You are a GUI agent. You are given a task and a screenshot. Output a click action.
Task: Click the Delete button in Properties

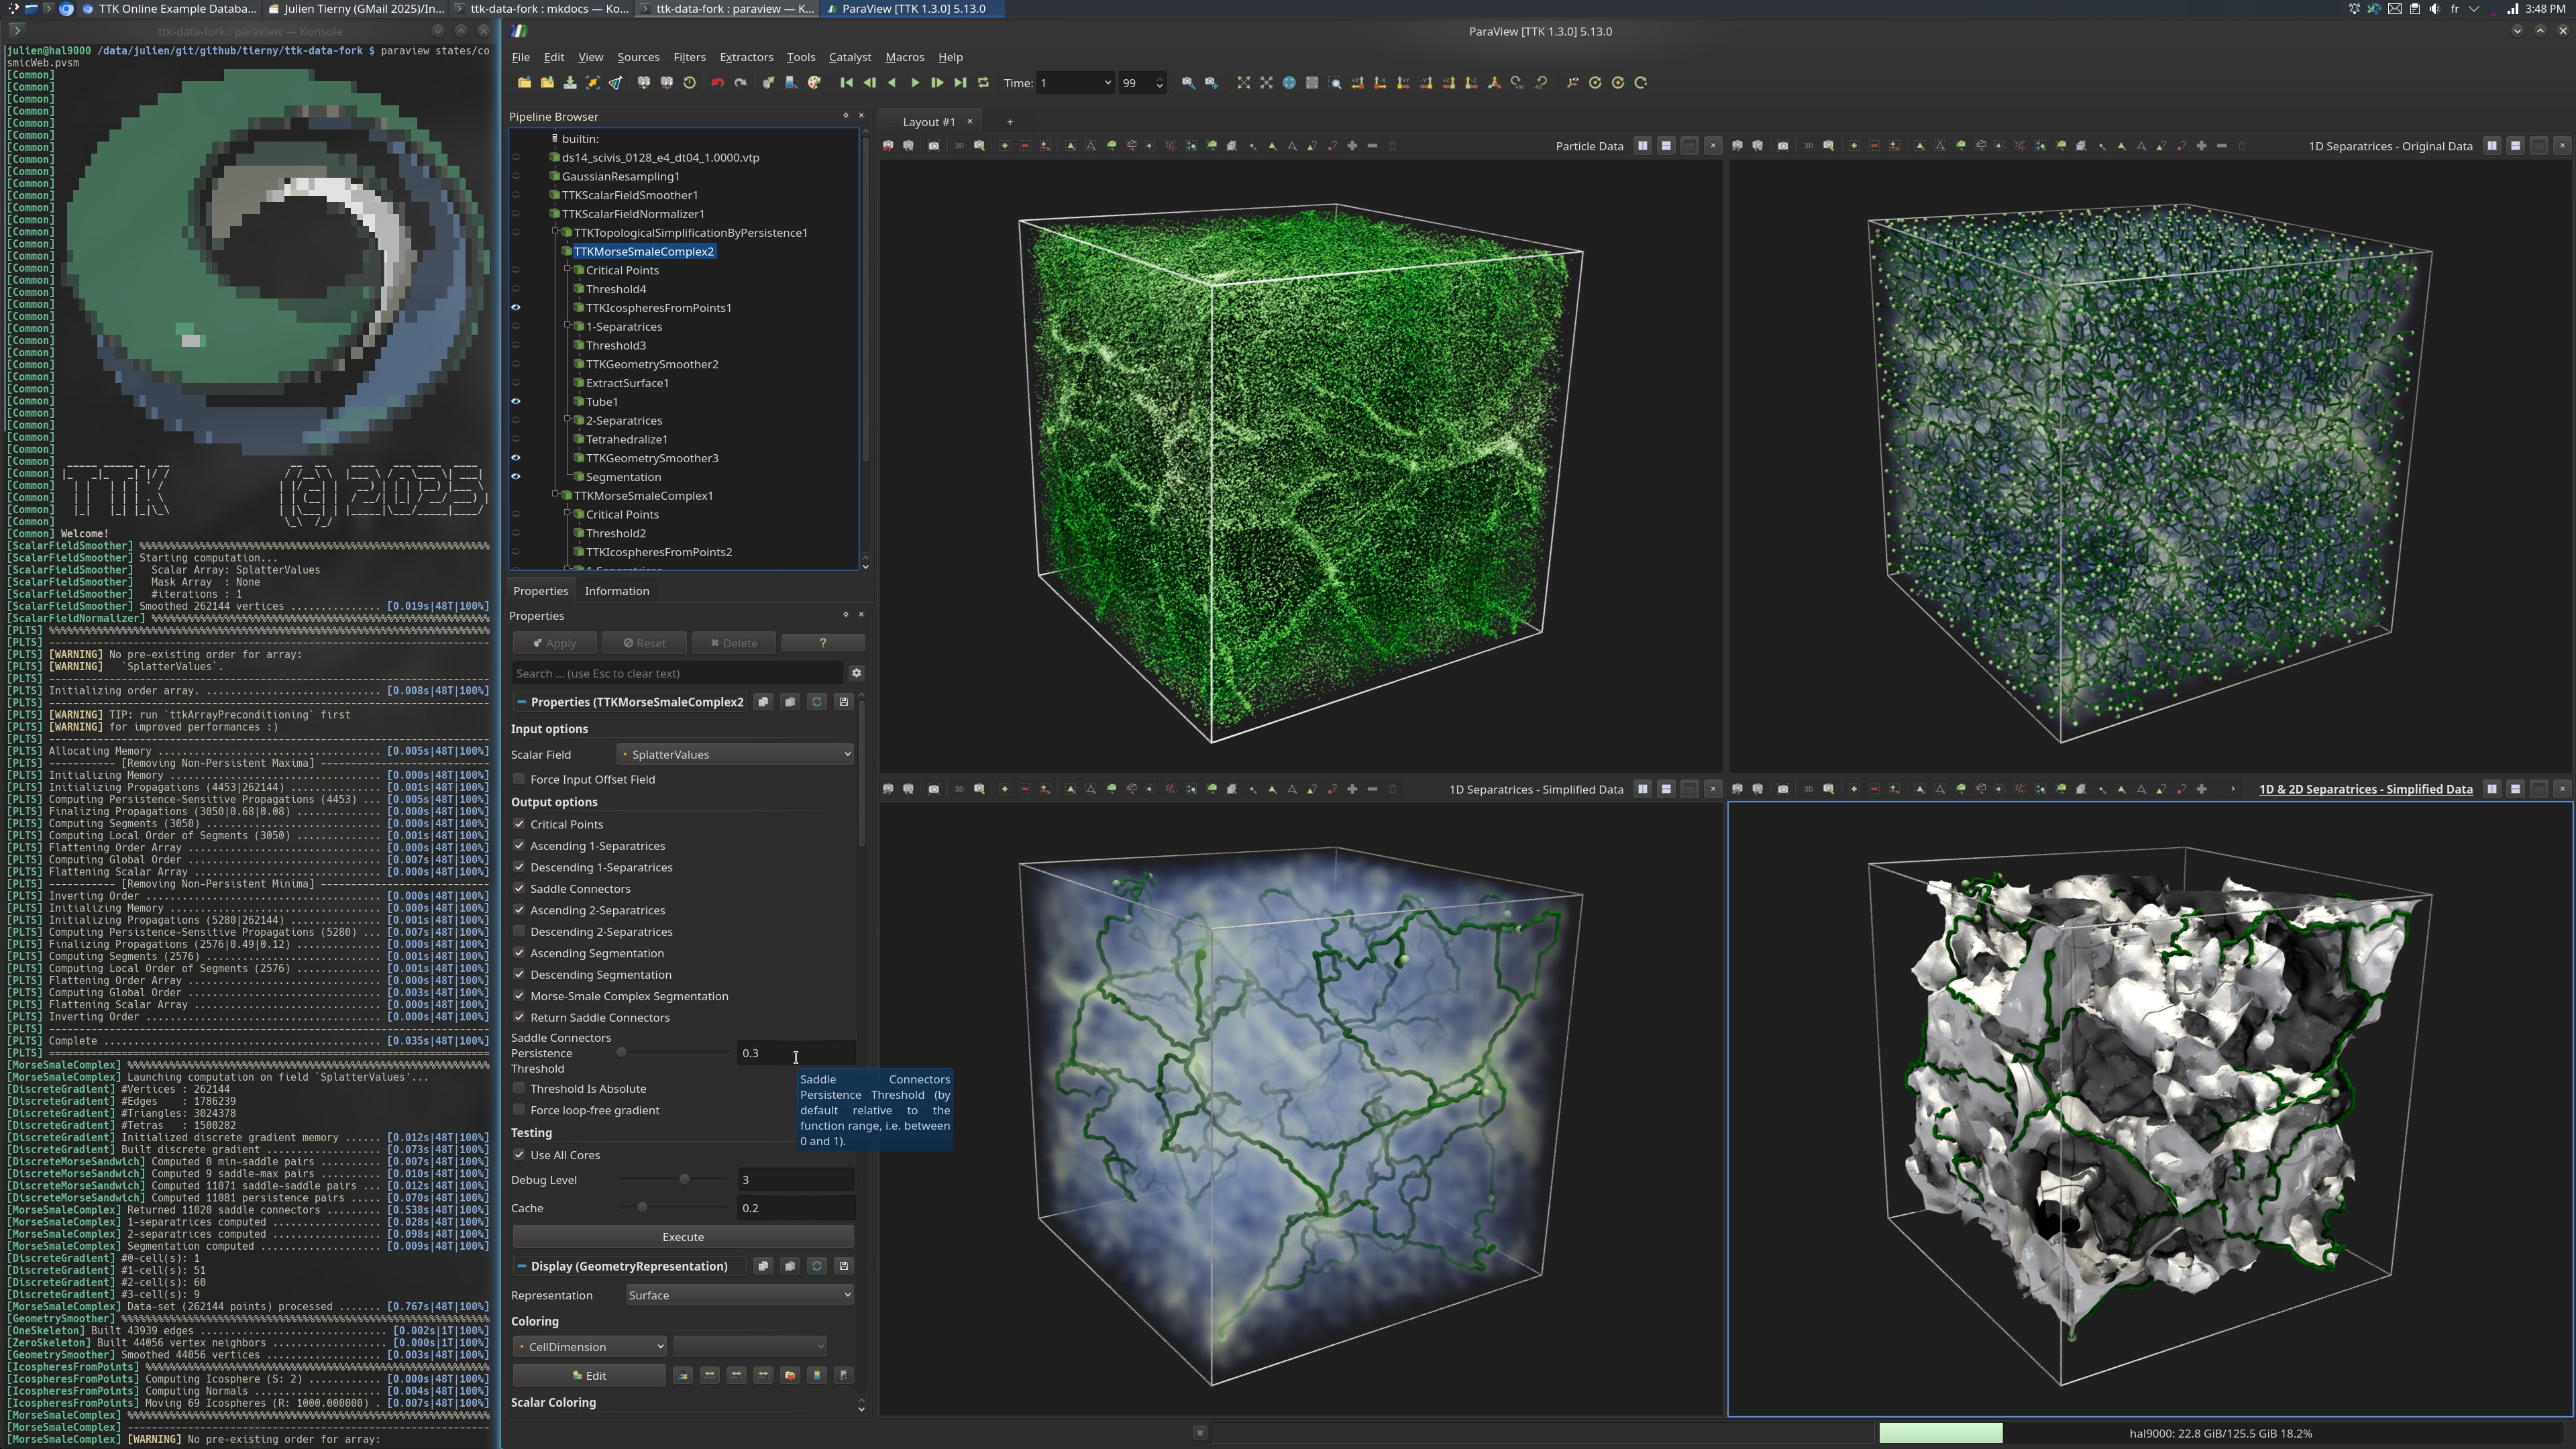[734, 643]
